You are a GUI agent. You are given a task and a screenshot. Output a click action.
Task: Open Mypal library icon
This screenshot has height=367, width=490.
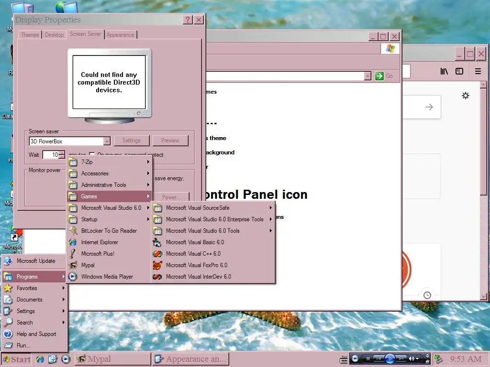444,72
